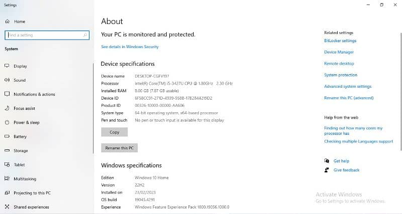The image size is (402, 214).
Task: Open Notifications & actions icon
Action: (x=7, y=94)
